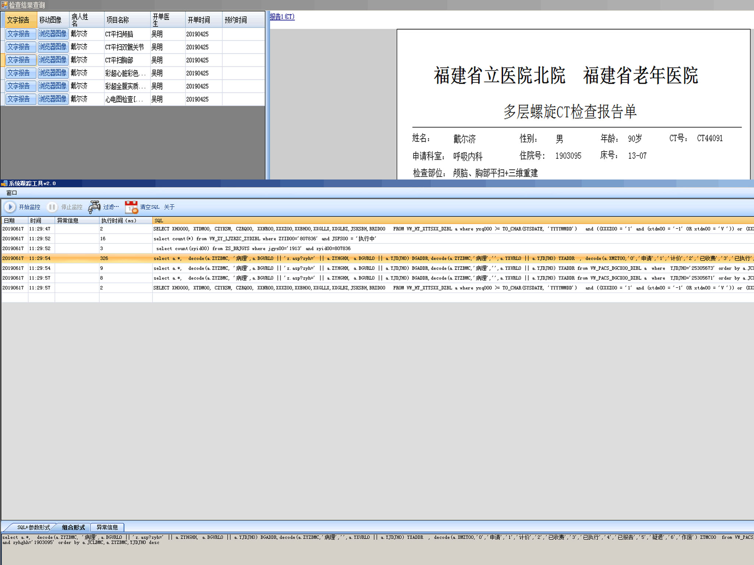Click 浏览器图像 button for 彩超心脏彩色 row

point(53,73)
